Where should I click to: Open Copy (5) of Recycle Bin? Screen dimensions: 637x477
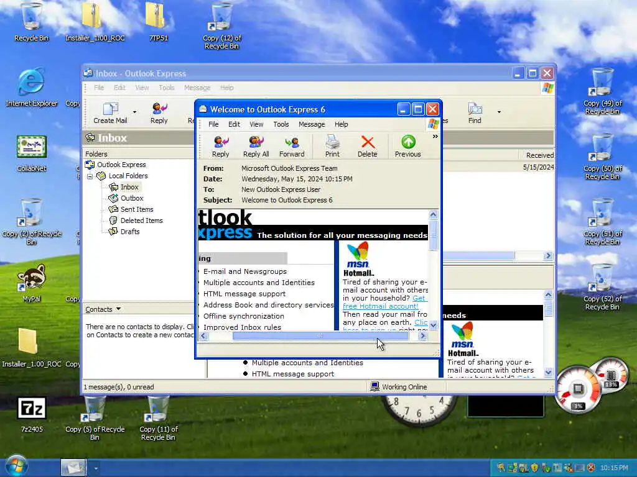(x=95, y=418)
